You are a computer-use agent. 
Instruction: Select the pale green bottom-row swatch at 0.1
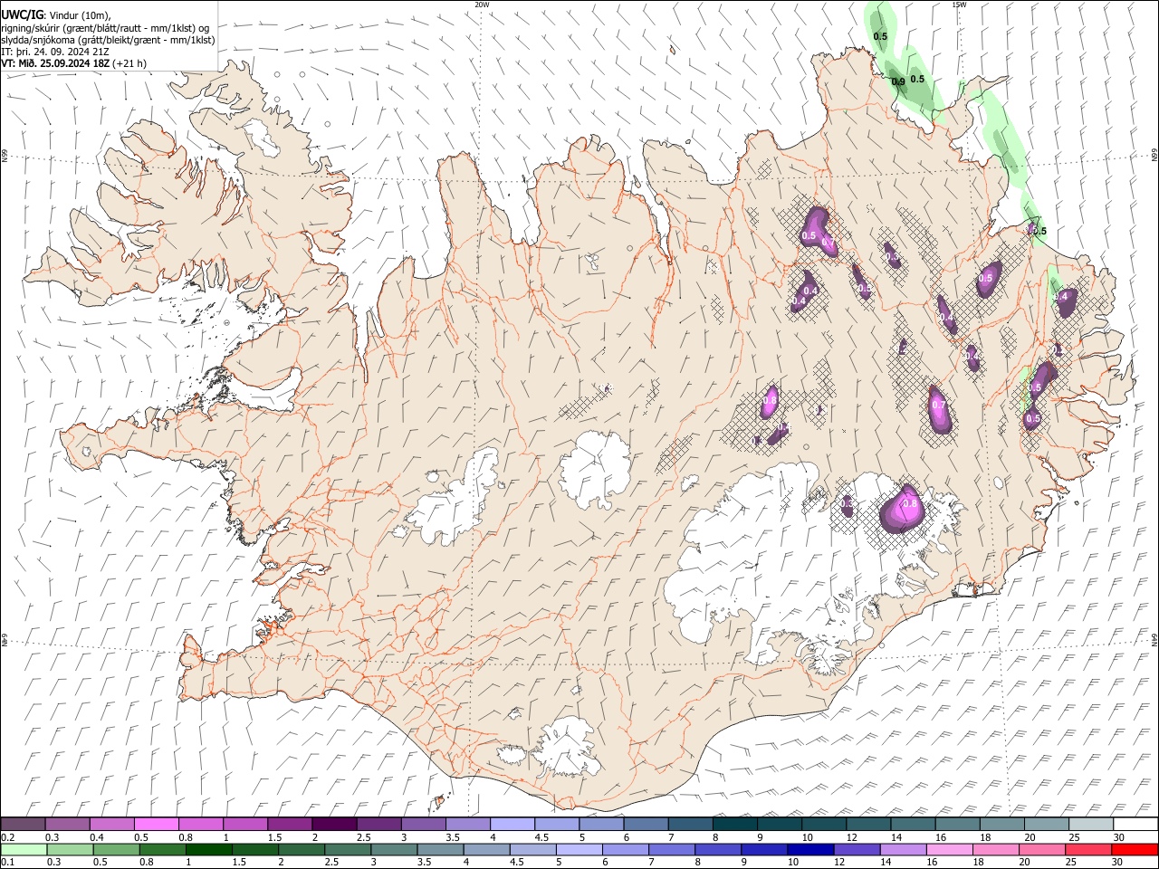24,849
